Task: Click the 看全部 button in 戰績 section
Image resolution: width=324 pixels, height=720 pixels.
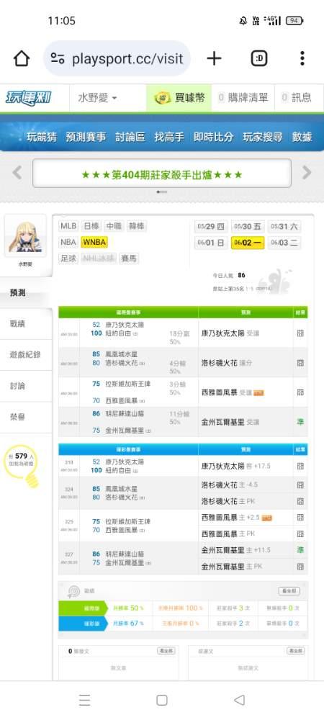Action: (289, 591)
